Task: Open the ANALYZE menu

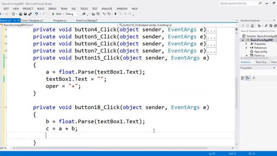Action: [x=107, y=9]
